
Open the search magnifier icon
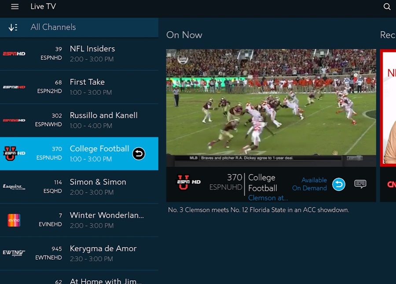pyautogui.click(x=387, y=7)
